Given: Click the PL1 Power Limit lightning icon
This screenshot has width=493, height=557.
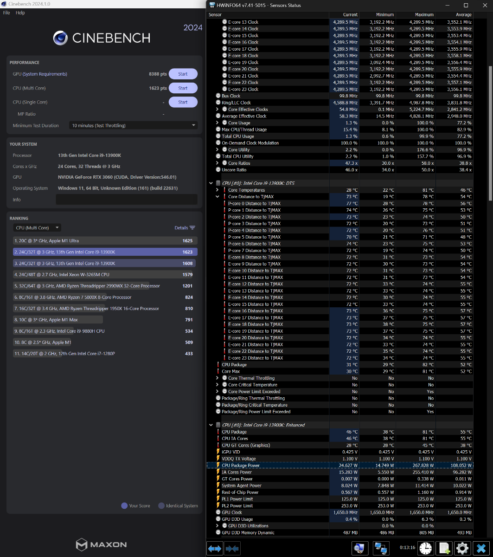Looking at the screenshot, I should (x=218, y=499).
